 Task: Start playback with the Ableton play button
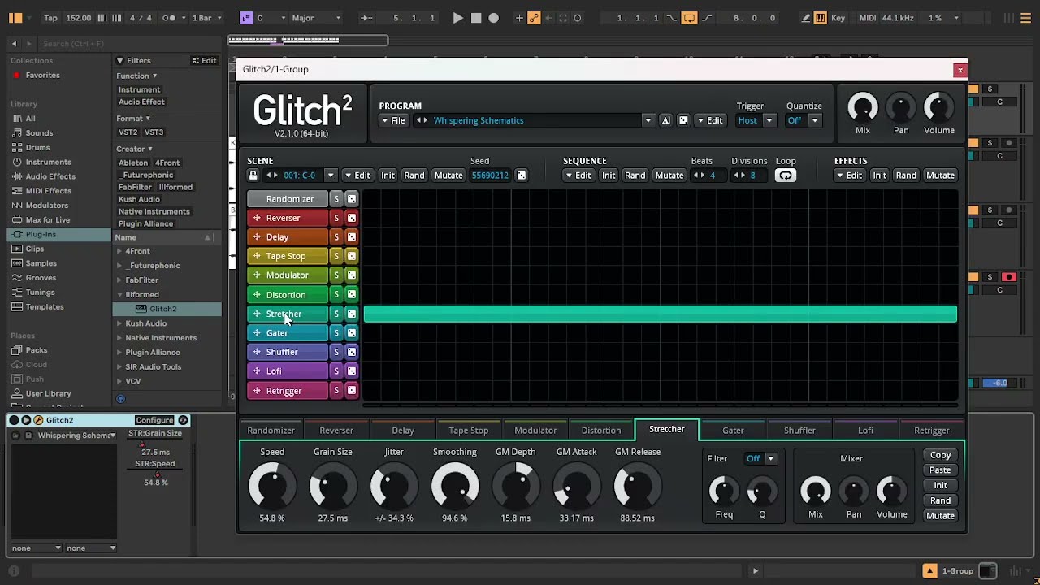tap(457, 18)
